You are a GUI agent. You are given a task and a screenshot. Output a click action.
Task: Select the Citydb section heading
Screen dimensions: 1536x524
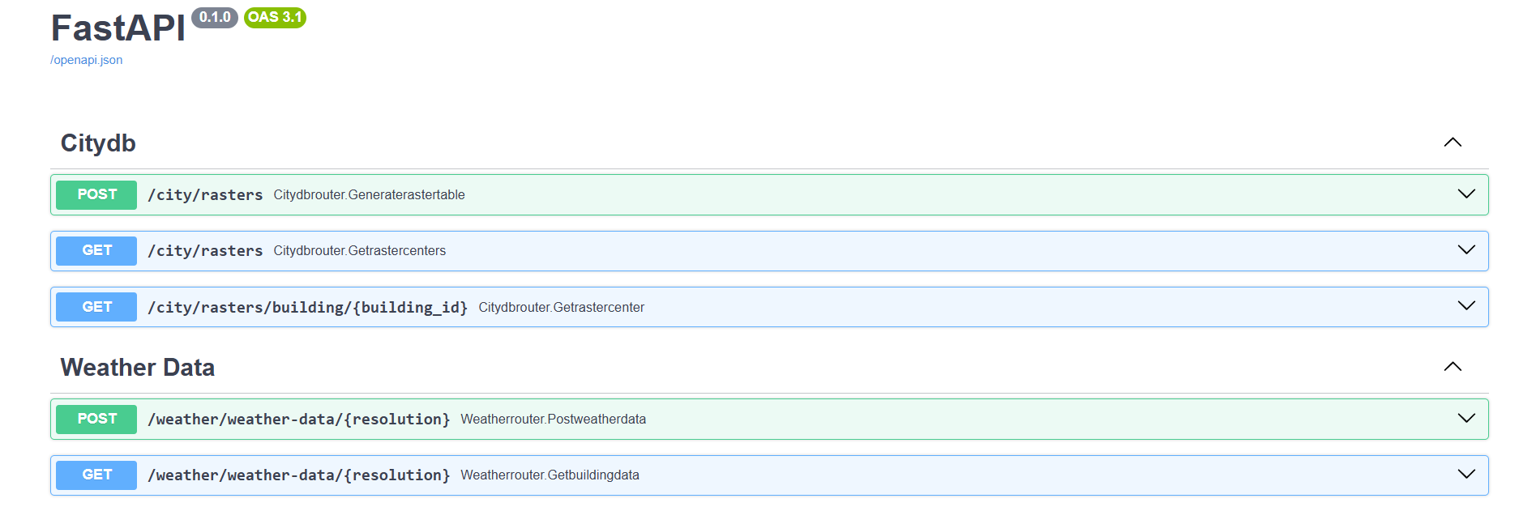[x=98, y=143]
